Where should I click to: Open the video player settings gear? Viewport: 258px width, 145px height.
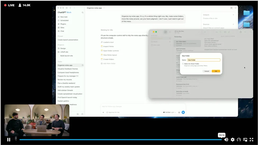[233, 139]
